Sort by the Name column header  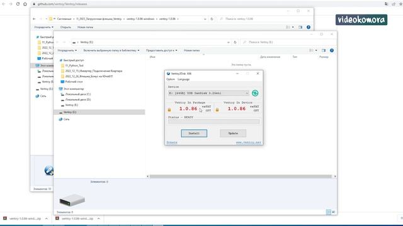152,57
